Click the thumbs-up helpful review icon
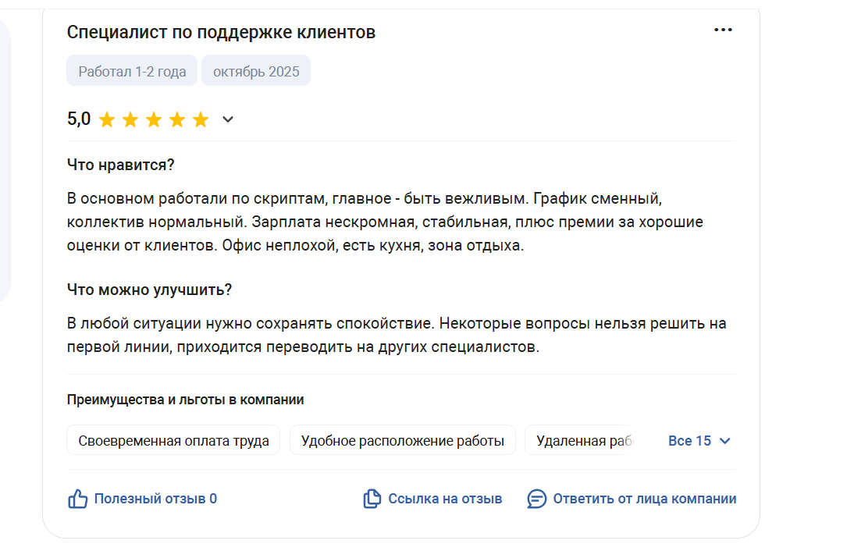Screen dimensions: 854x551 [78, 499]
